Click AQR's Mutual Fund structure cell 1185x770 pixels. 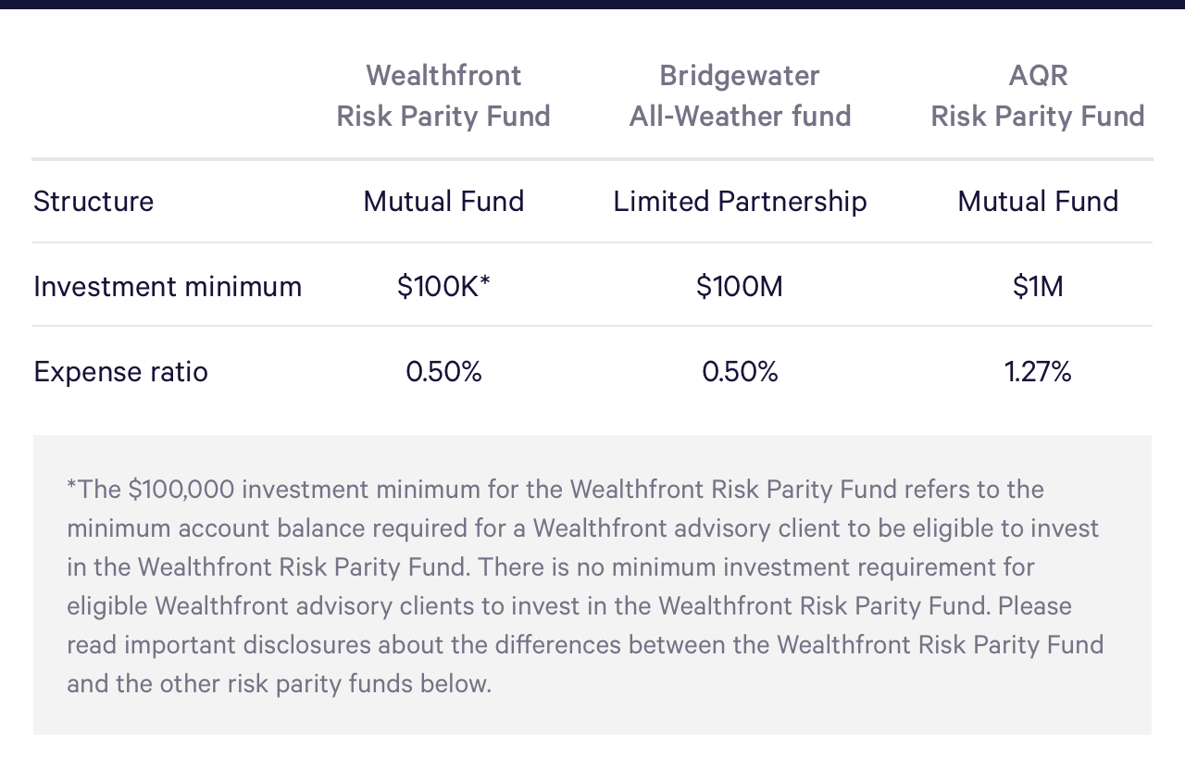click(1038, 201)
